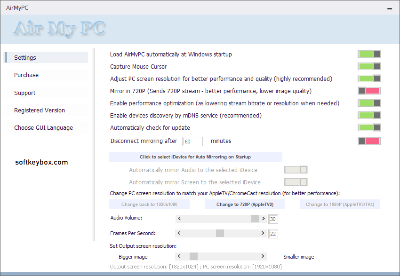The height and width of the screenshot is (276, 400).
Task: Enable disconnect mirroring after timeout
Action: 369,141
